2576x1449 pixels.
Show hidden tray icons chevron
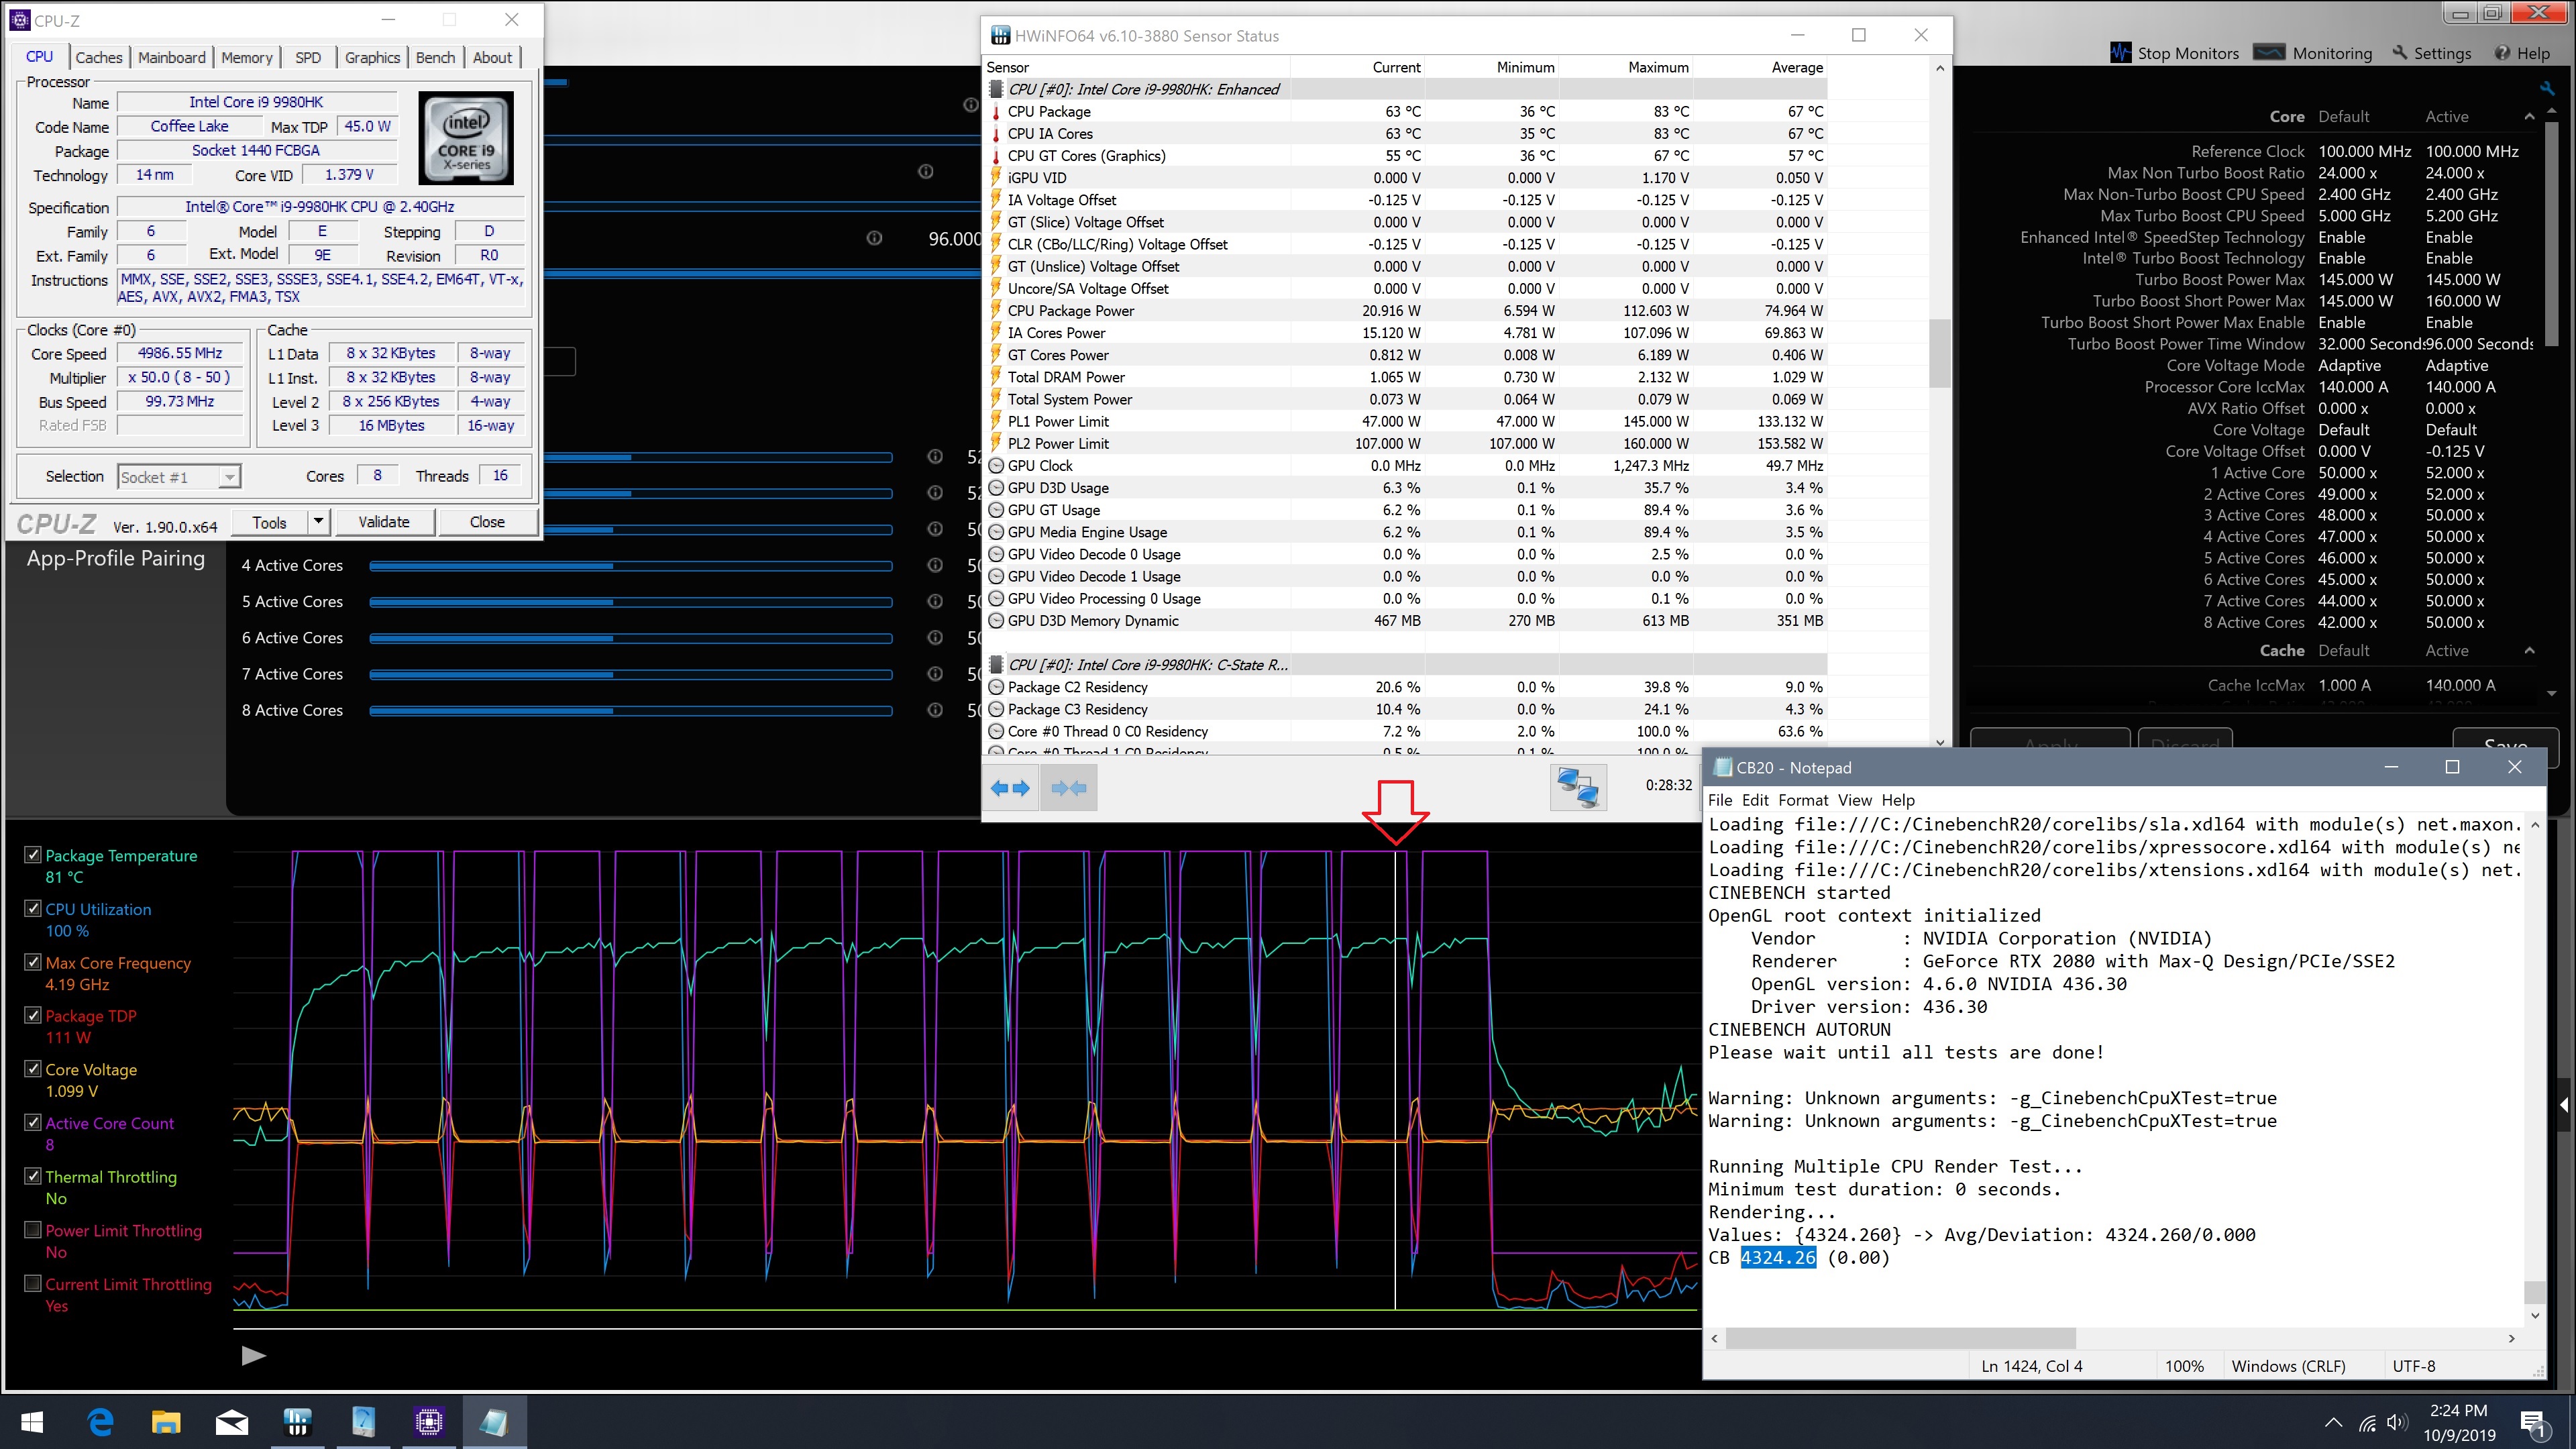2333,1423
